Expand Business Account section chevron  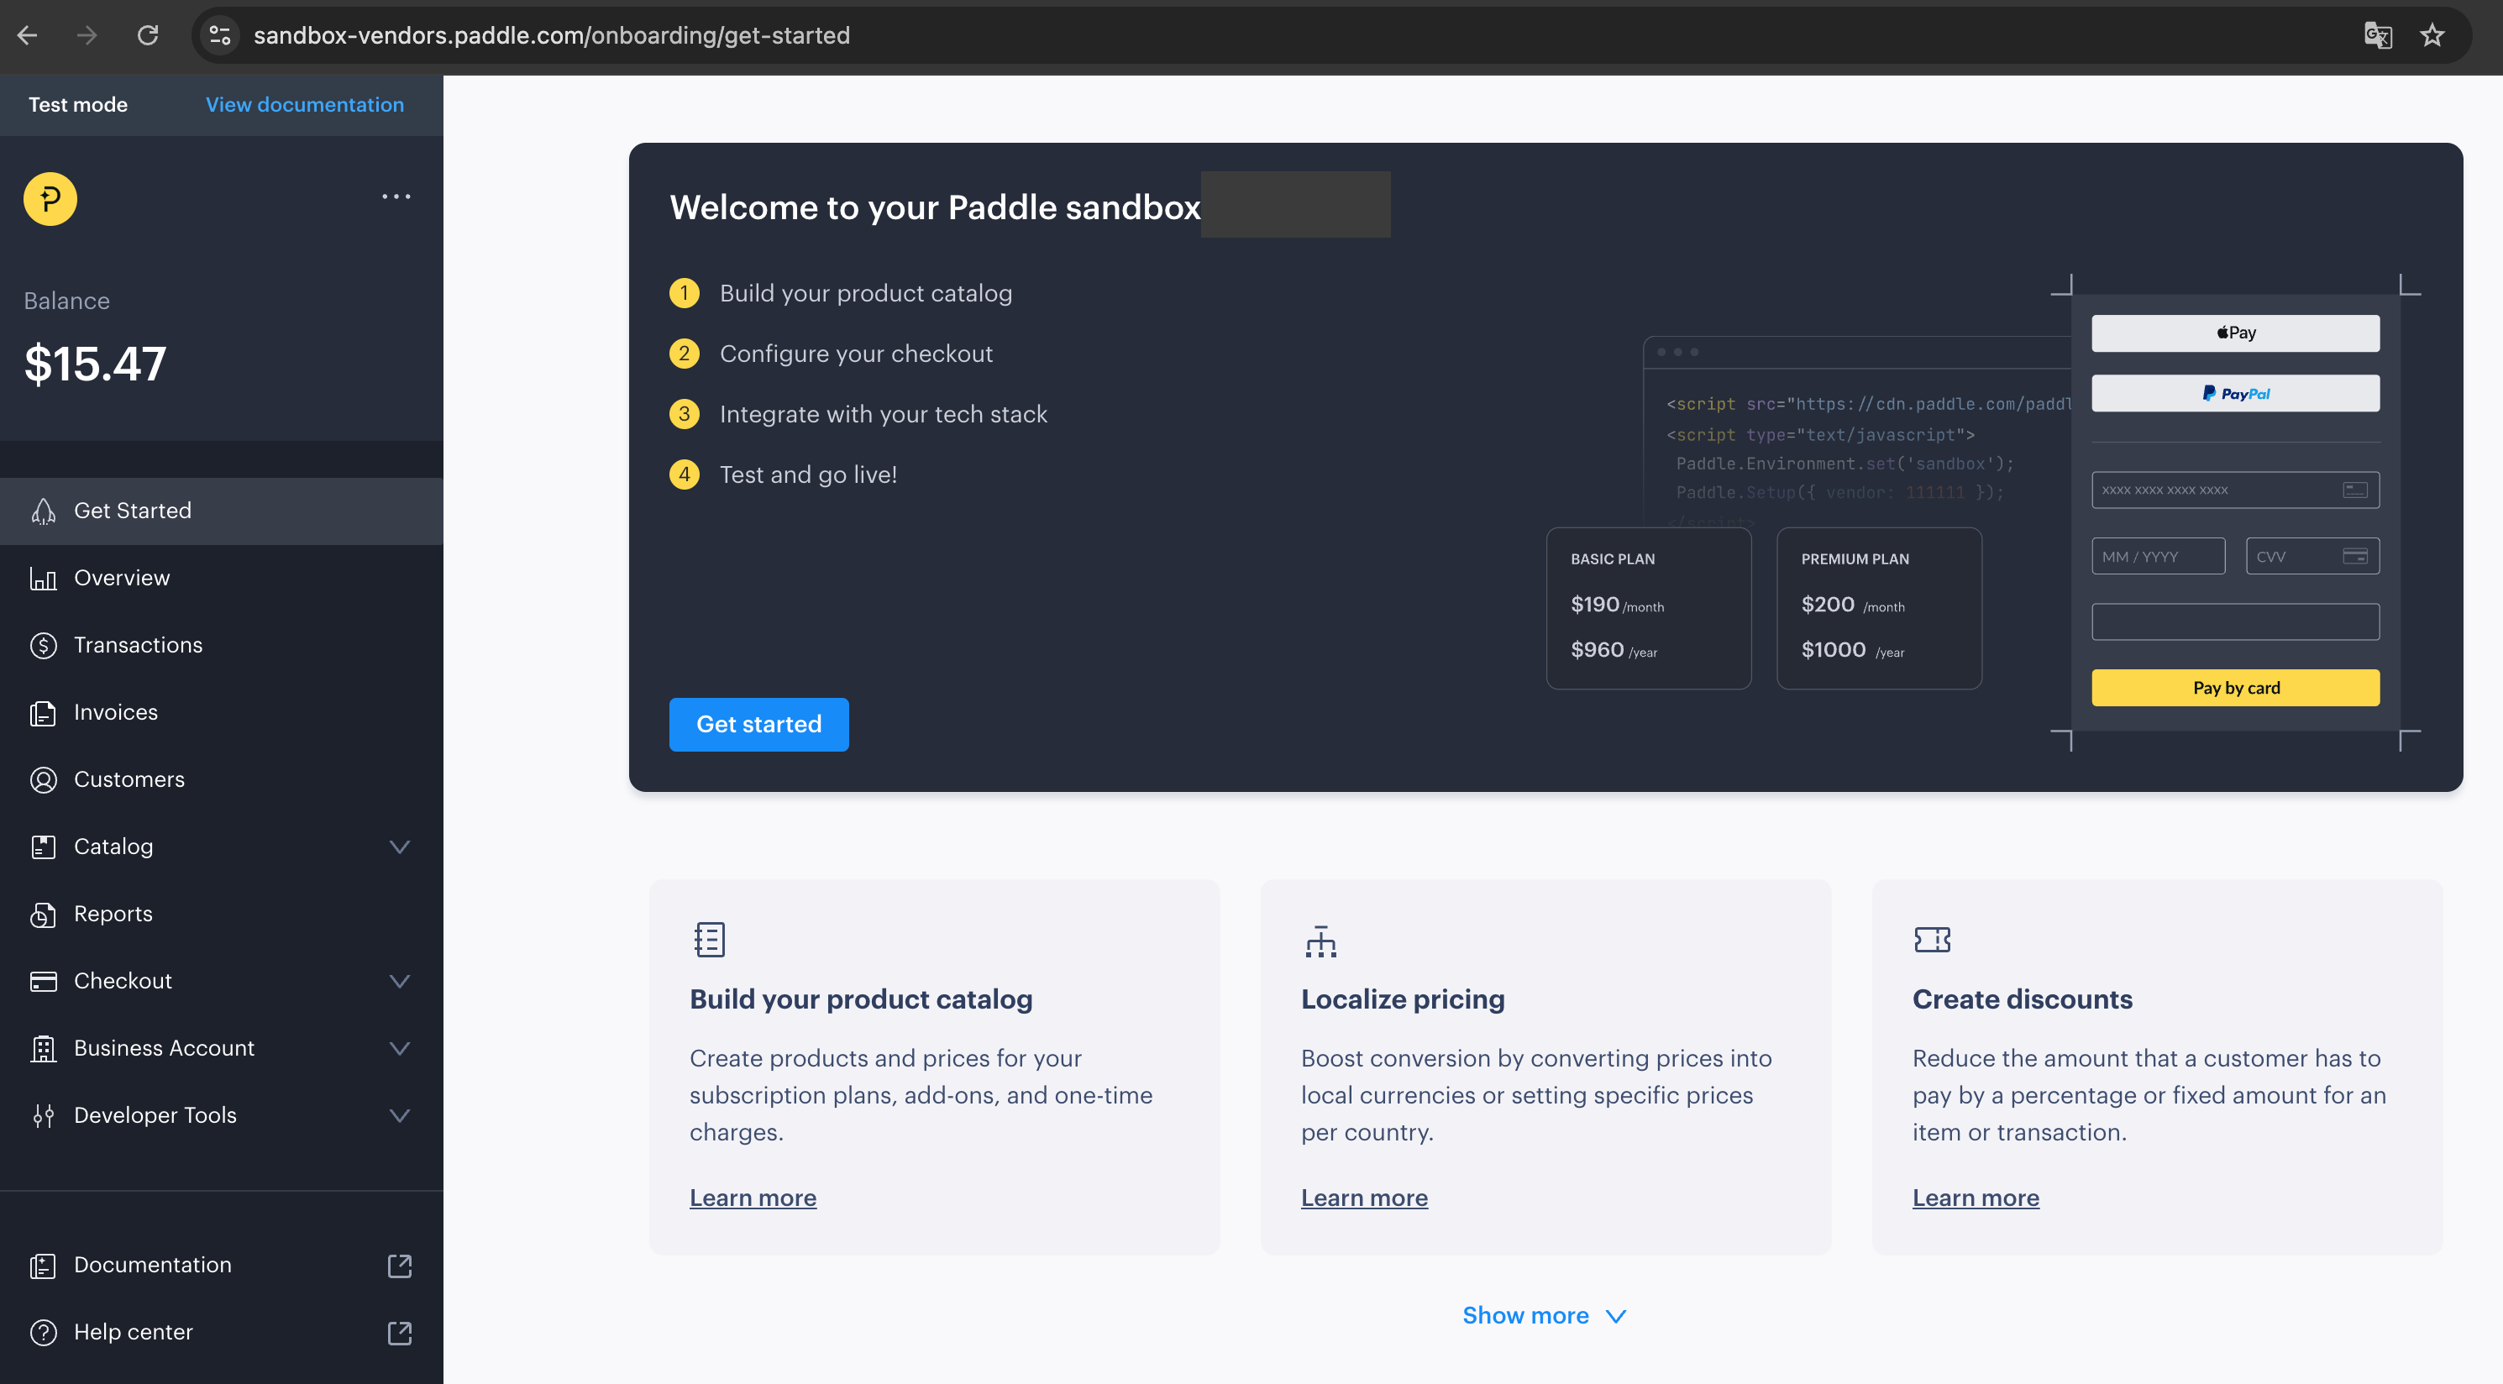click(x=399, y=1048)
